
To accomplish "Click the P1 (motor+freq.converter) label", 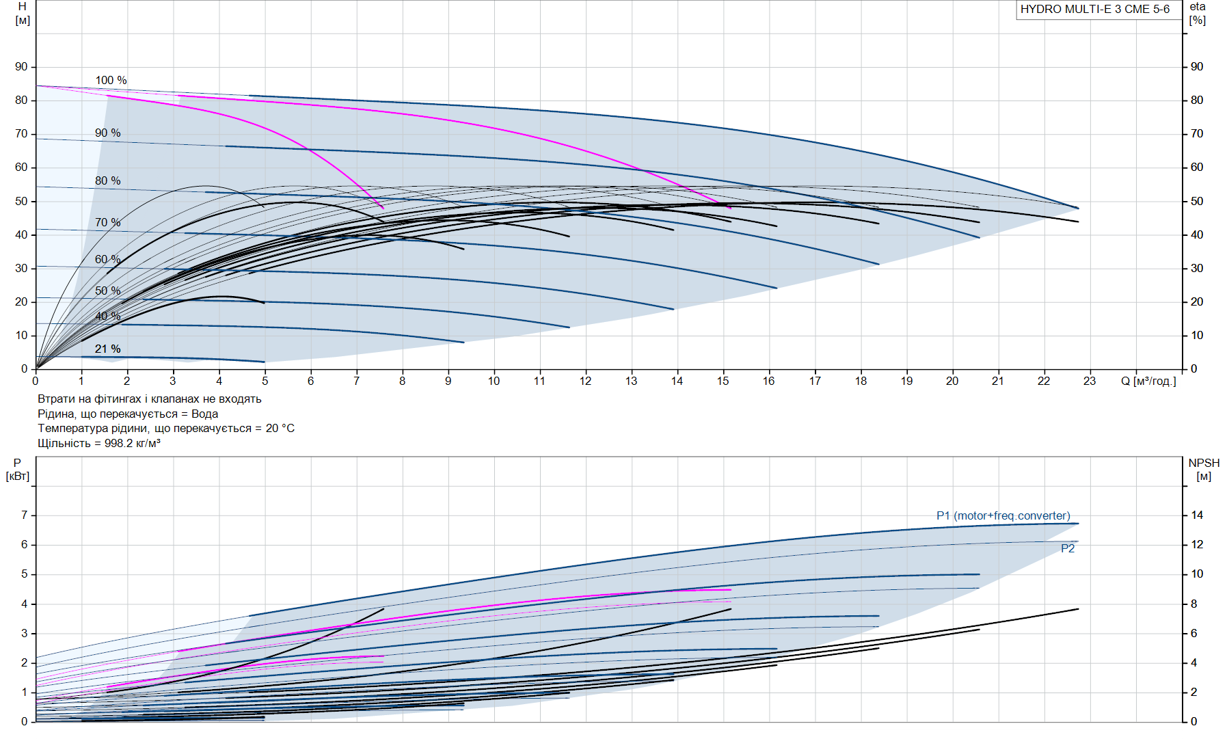I will pyautogui.click(x=1003, y=515).
